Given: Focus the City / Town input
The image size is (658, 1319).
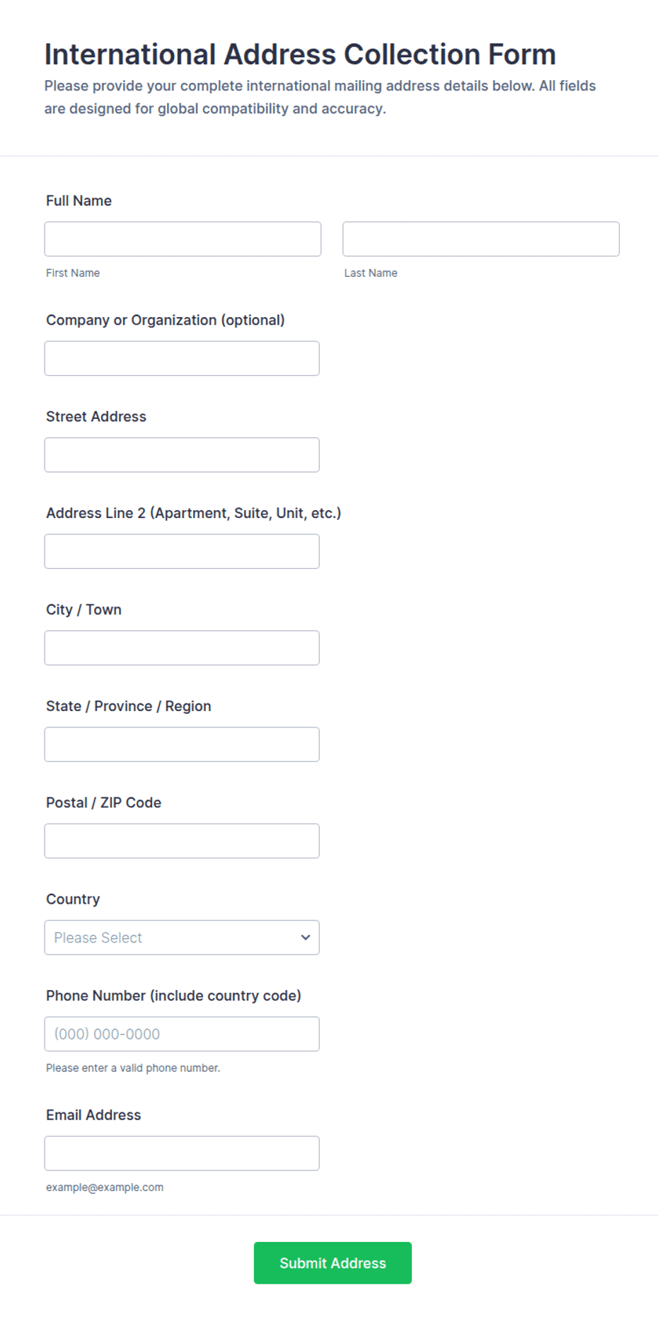Looking at the screenshot, I should 182,648.
